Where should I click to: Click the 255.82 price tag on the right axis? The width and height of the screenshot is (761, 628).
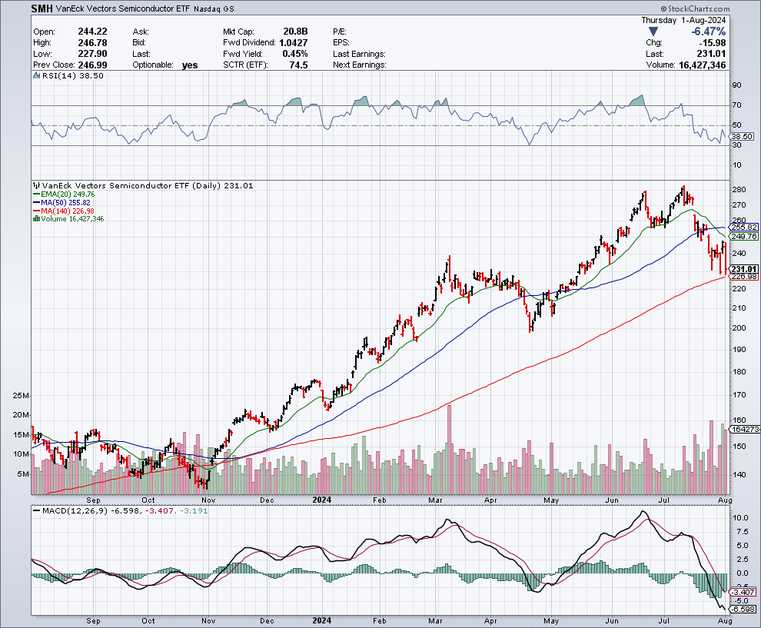[x=744, y=228]
